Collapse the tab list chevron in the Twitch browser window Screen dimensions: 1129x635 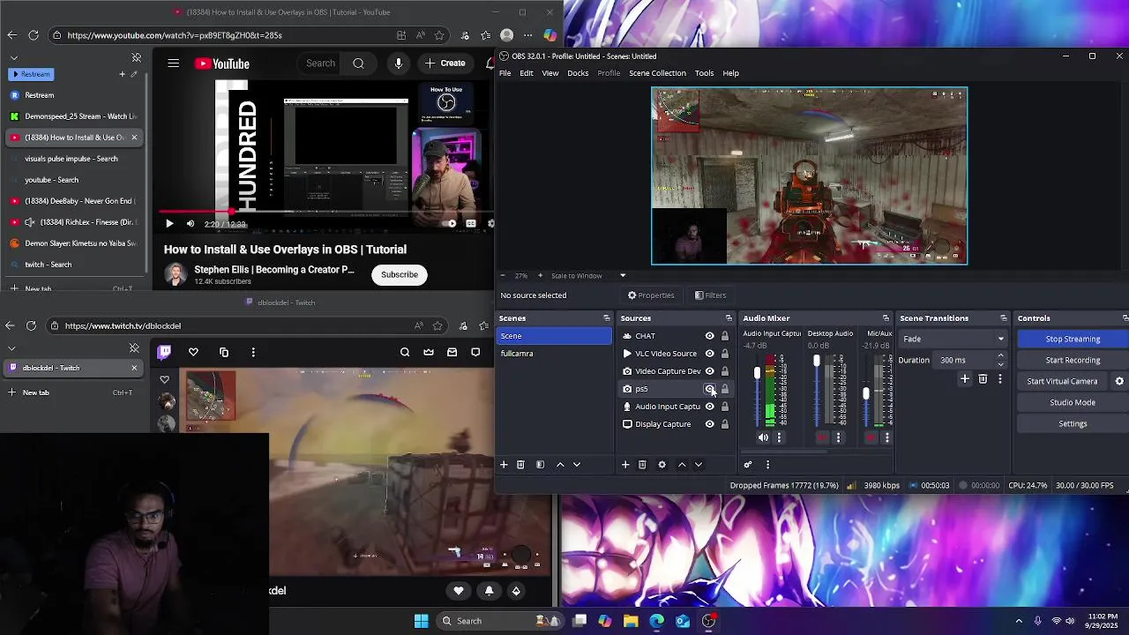(11, 348)
